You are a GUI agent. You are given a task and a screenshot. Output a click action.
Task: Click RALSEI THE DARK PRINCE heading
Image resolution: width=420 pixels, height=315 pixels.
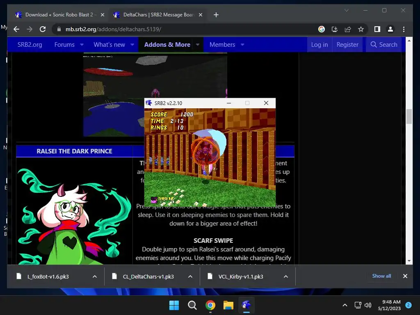74,151
